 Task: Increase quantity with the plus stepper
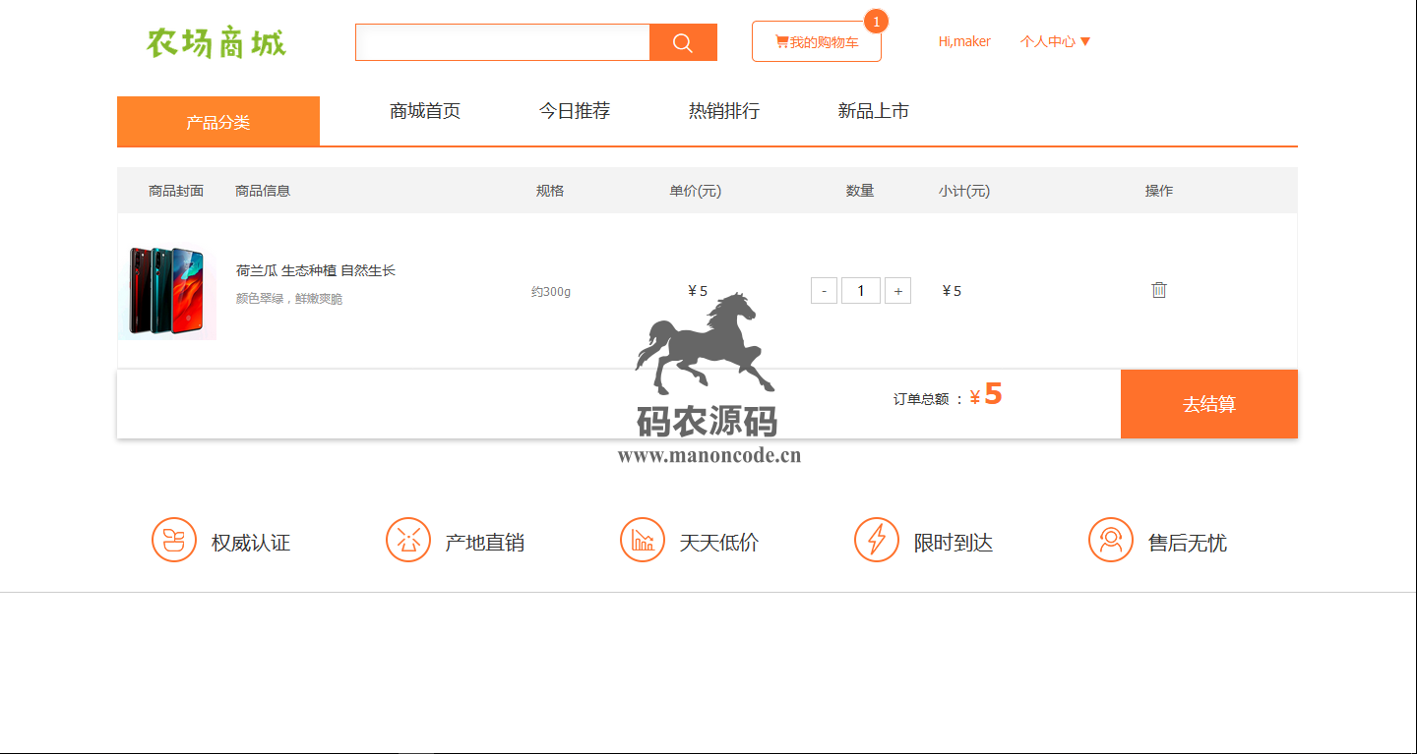click(x=897, y=290)
